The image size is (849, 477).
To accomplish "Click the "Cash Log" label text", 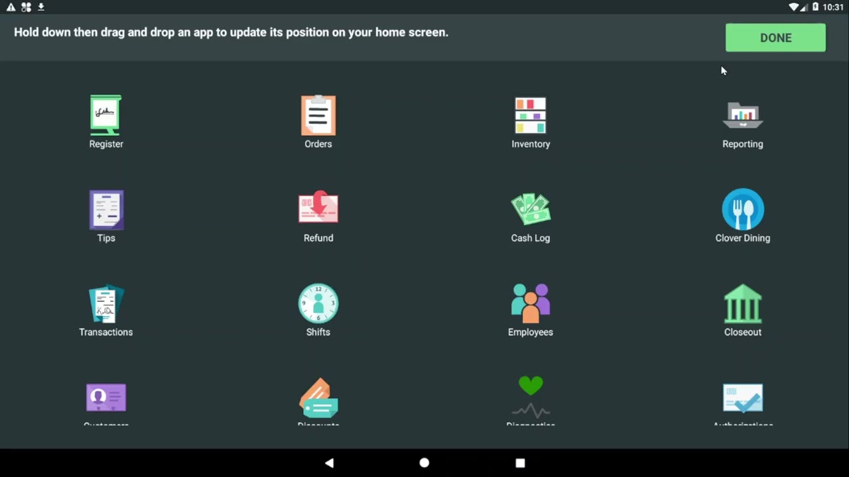I will point(531,238).
